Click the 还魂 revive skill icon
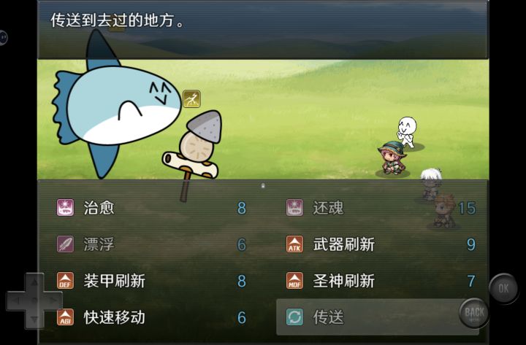This screenshot has width=526, height=345. tap(294, 208)
